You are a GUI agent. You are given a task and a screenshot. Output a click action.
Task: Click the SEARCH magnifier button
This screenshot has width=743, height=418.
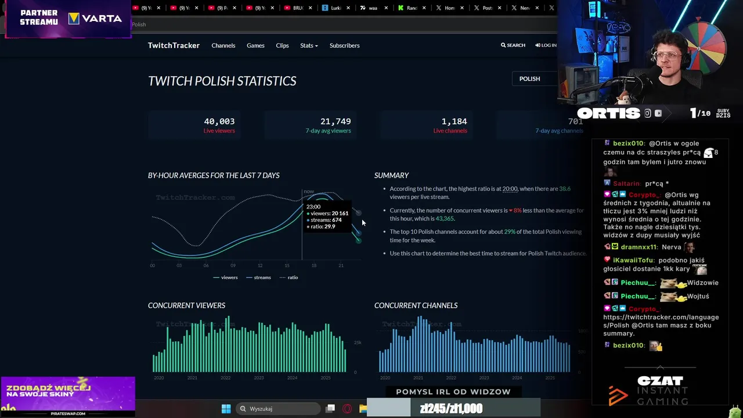(x=513, y=45)
